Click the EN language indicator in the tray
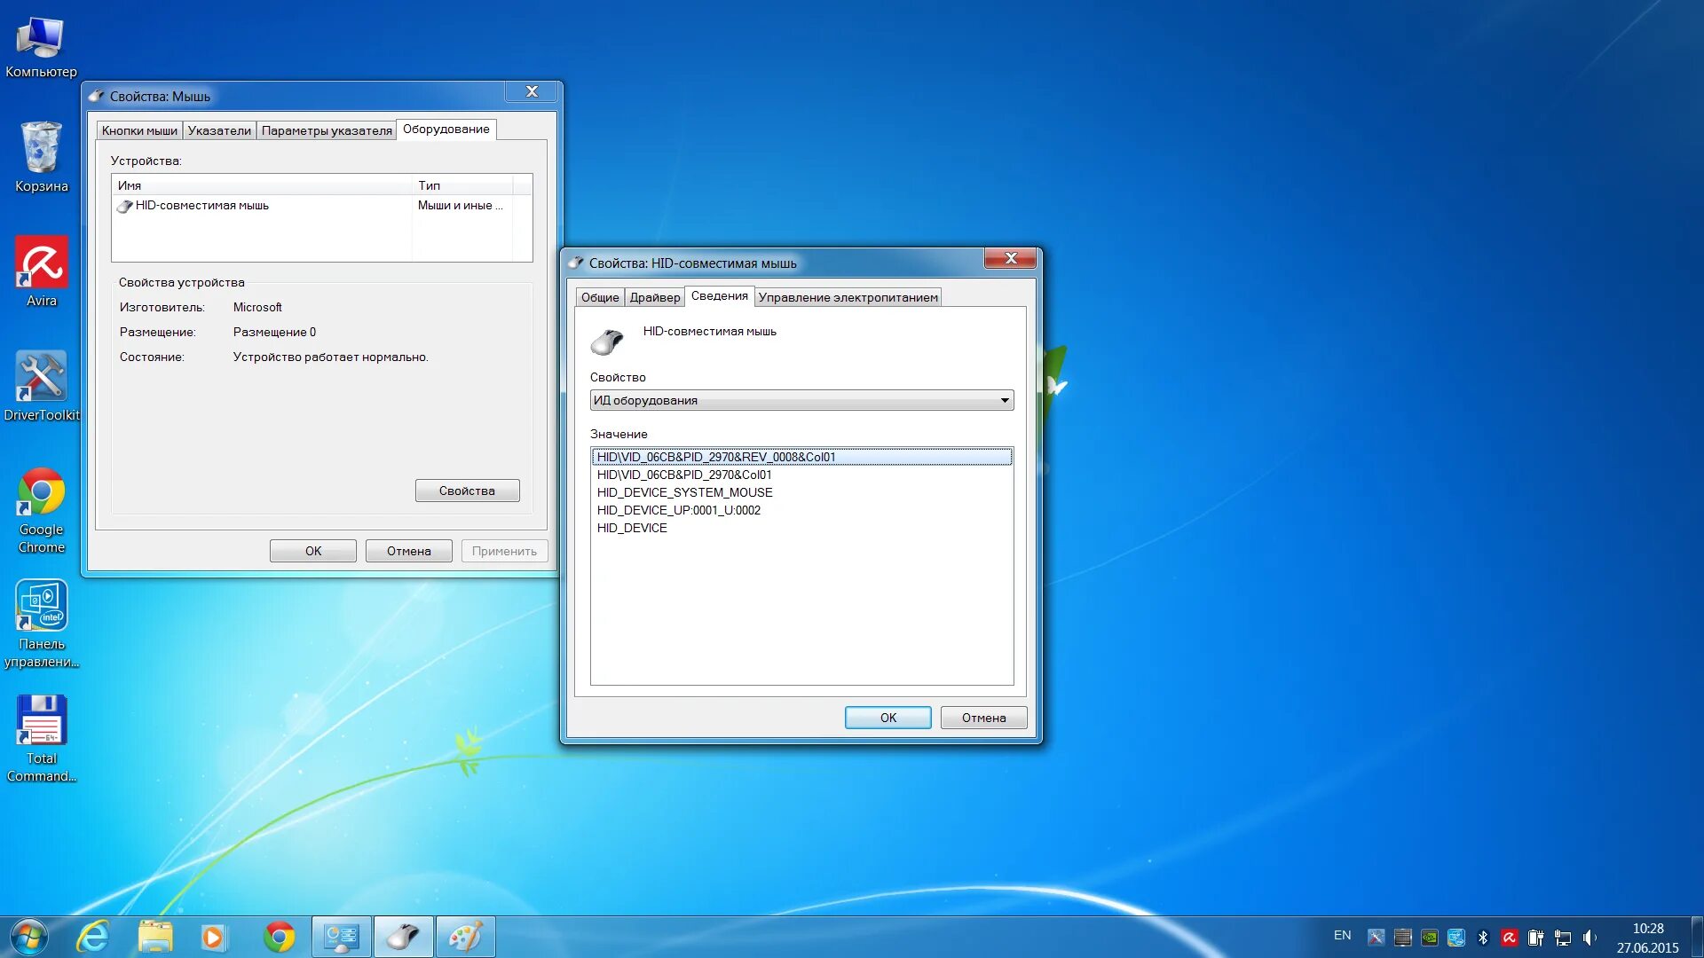The height and width of the screenshot is (958, 1704). [1342, 936]
